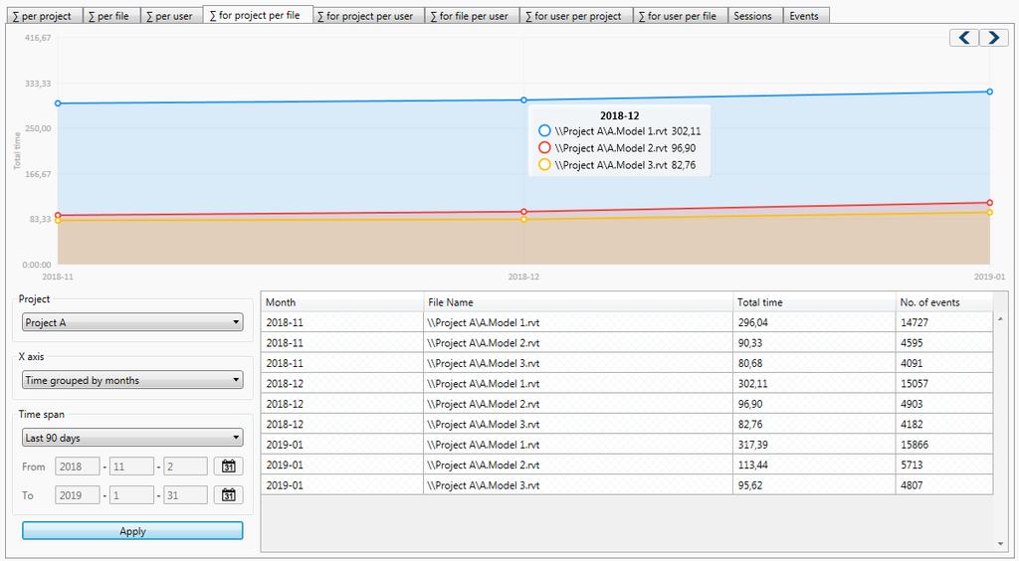
Task: Click blue legend circle for A.Model 1.rvt
Action: (544, 130)
